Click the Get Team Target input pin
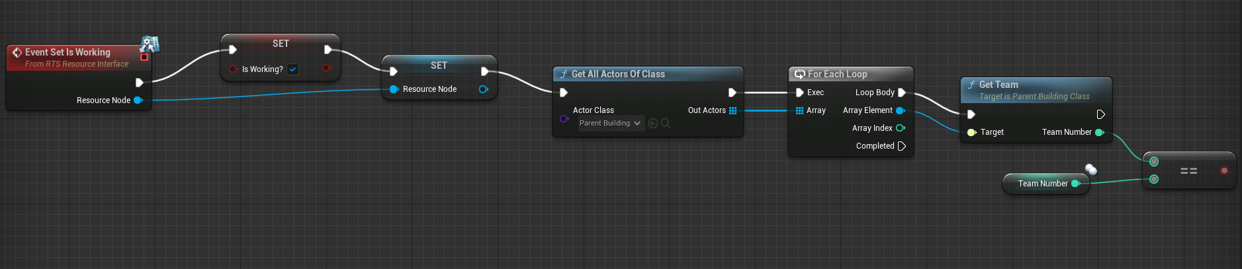 tap(971, 132)
